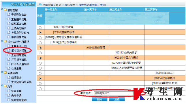Click page icon beside 免考申请
The width and height of the screenshot is (186, 104).
pyautogui.click(x=9, y=95)
